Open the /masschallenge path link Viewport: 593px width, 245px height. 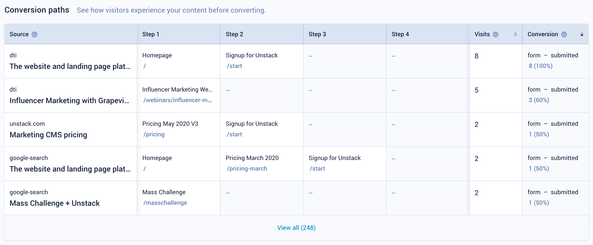coord(165,203)
